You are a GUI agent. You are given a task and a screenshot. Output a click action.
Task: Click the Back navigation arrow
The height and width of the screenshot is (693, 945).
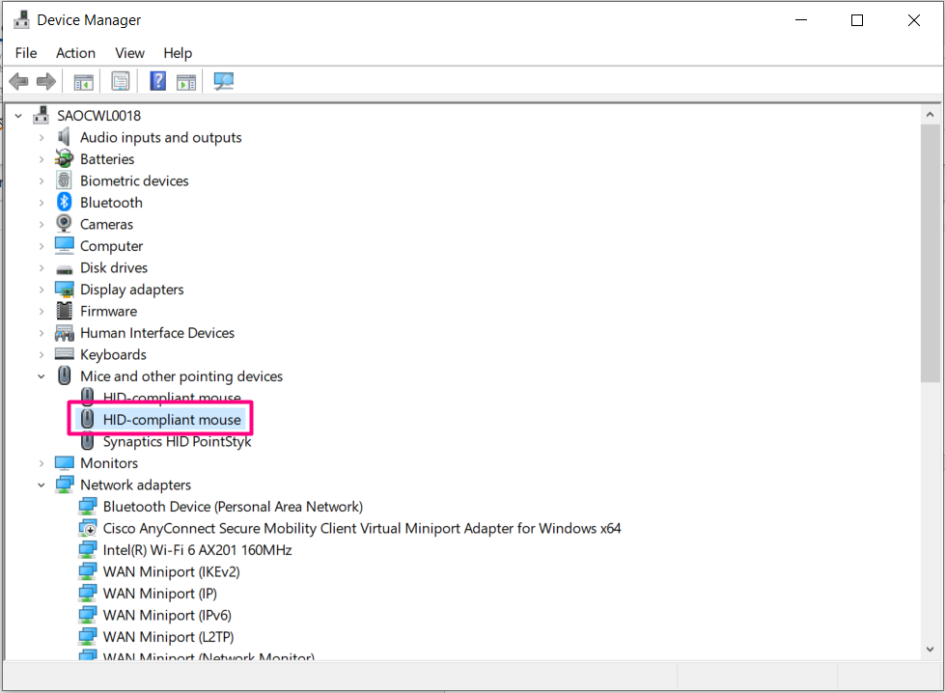point(18,81)
